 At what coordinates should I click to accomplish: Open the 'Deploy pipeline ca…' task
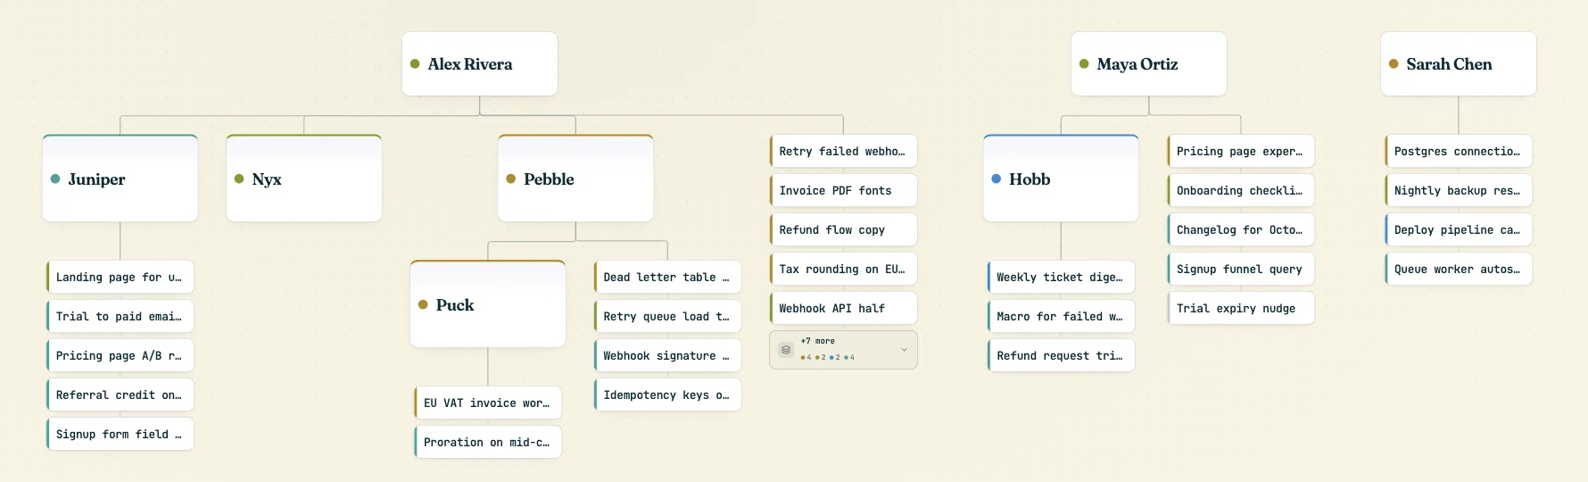tap(1459, 229)
